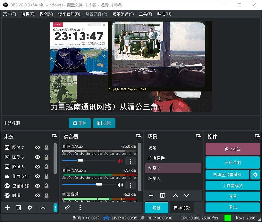Image resolution: width=262 pixels, height=222 pixels.
Task: Open advanced audio properties gears in mixer
Action: (67, 208)
